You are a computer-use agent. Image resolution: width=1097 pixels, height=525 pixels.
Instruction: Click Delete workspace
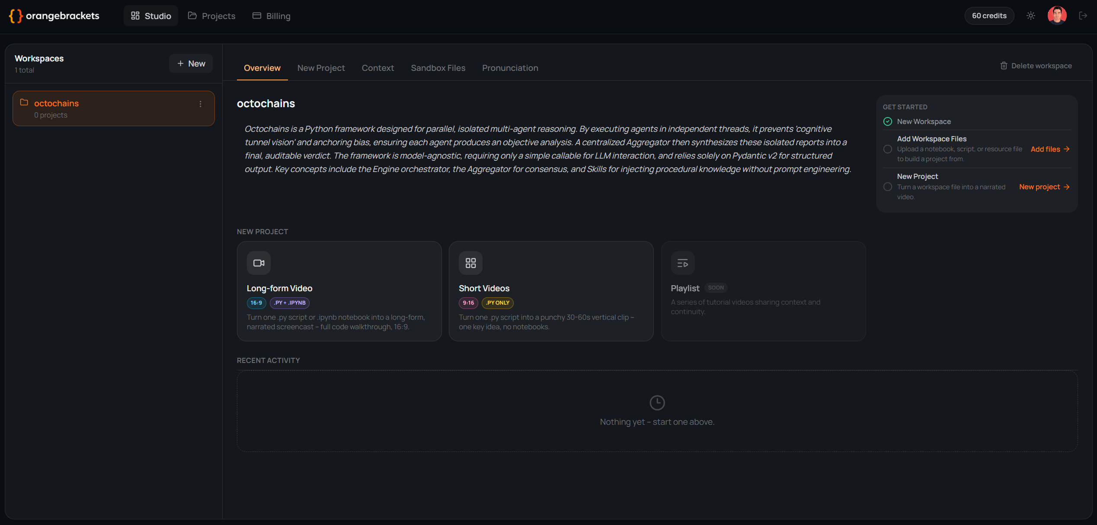point(1036,66)
